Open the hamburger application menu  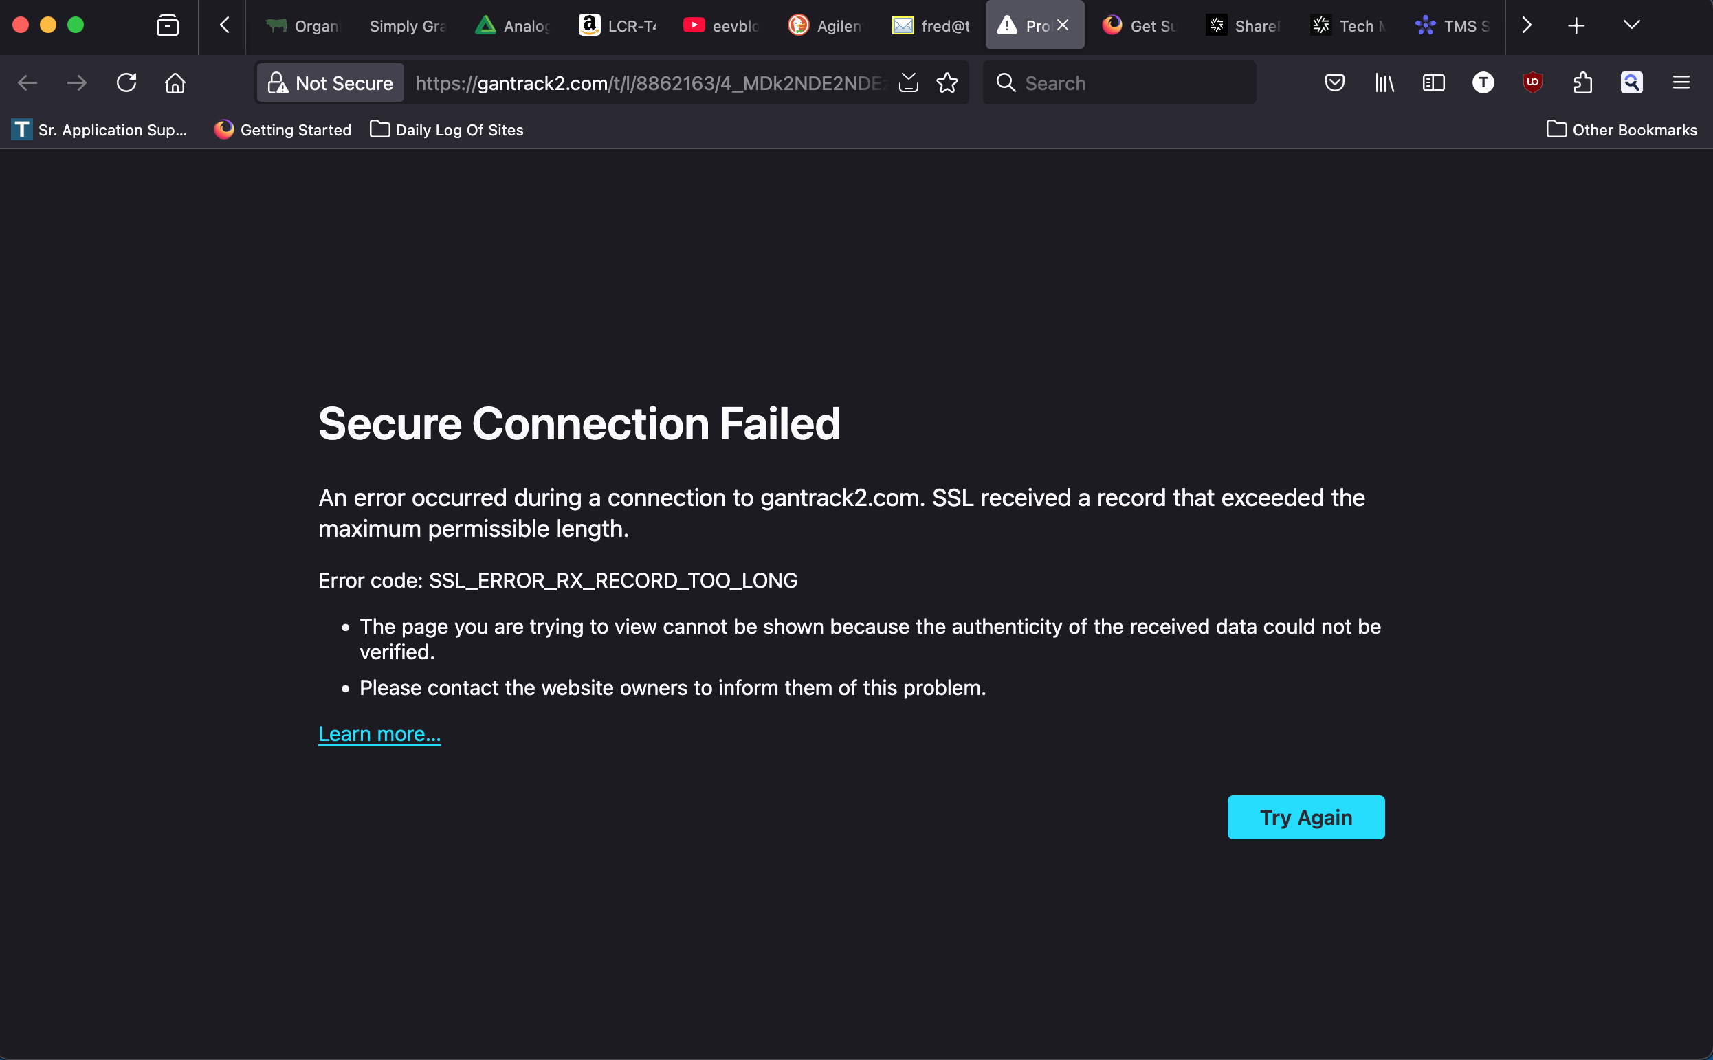(x=1681, y=82)
